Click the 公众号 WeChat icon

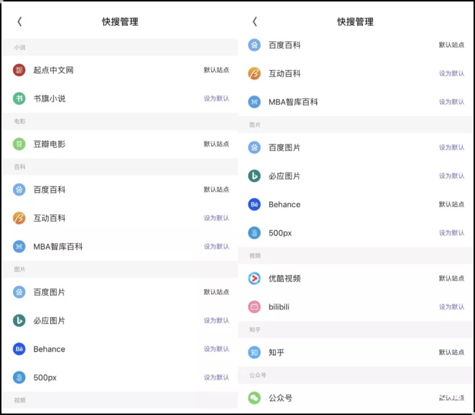[x=255, y=398]
